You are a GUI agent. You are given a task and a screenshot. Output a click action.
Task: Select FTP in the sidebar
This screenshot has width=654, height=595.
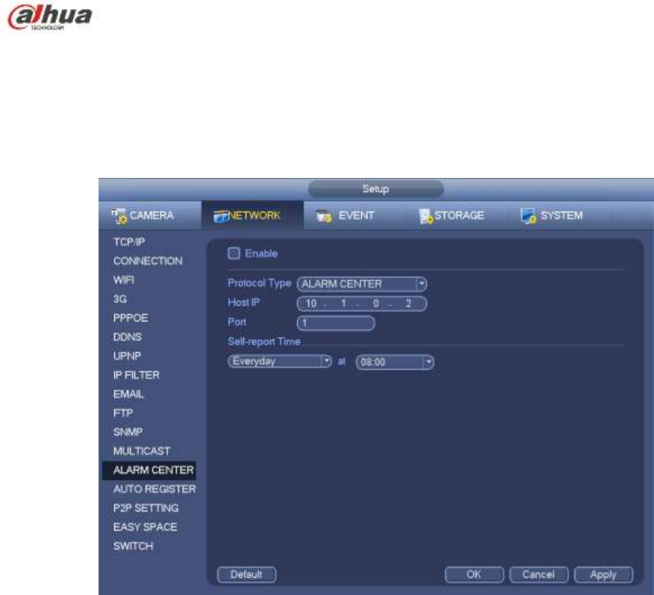point(122,413)
